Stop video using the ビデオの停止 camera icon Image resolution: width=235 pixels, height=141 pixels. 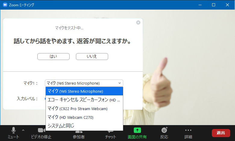point(41,130)
